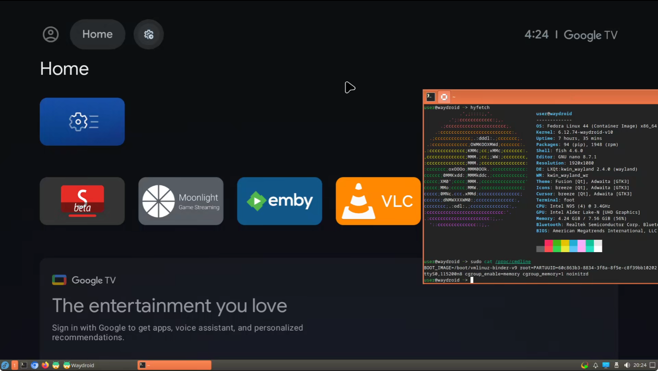Launch Moonlight Game Streaming app
658x371 pixels.
(x=181, y=201)
